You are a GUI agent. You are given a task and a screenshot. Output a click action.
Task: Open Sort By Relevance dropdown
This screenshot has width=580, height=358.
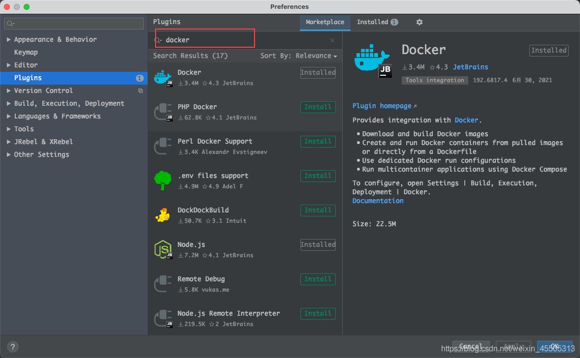pyautogui.click(x=298, y=56)
